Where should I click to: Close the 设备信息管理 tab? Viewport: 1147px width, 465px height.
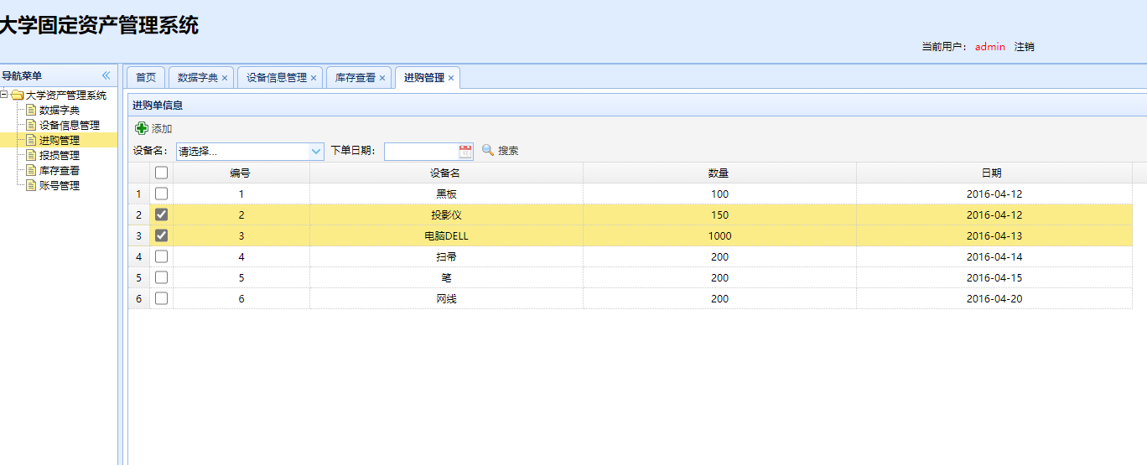(x=314, y=78)
